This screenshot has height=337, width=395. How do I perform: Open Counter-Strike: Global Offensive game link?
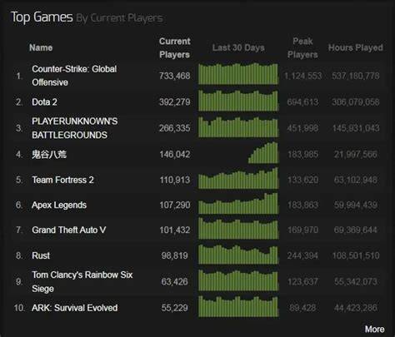[74, 76]
